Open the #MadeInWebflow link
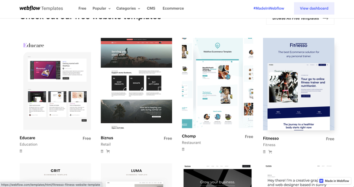This screenshot has height=187, width=354. [269, 8]
